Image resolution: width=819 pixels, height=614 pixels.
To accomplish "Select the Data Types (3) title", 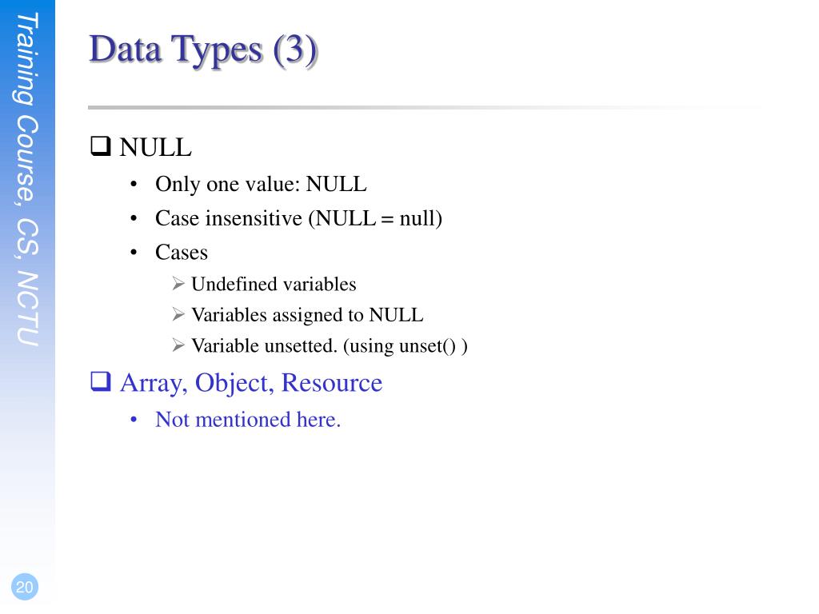I will pos(203,50).
